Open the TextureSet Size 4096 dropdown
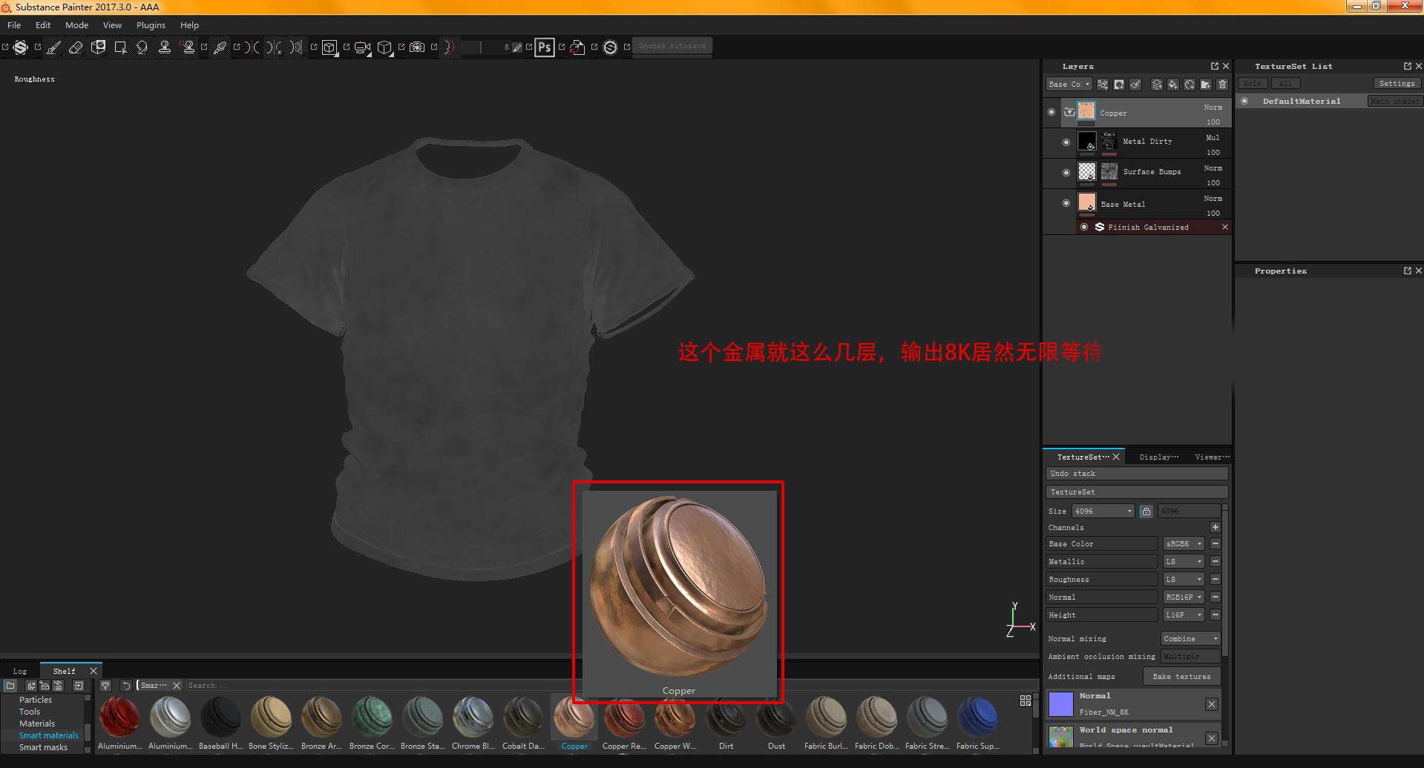 1103,512
